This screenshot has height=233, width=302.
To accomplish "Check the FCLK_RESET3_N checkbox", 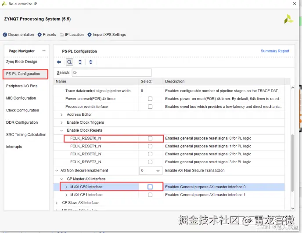I will pos(150,162).
